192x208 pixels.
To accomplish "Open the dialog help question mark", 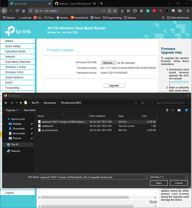I will (186, 110).
